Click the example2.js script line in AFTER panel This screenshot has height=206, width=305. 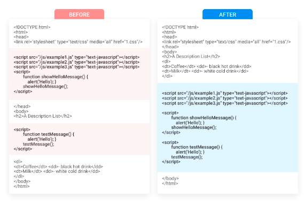pyautogui.click(x=225, y=98)
